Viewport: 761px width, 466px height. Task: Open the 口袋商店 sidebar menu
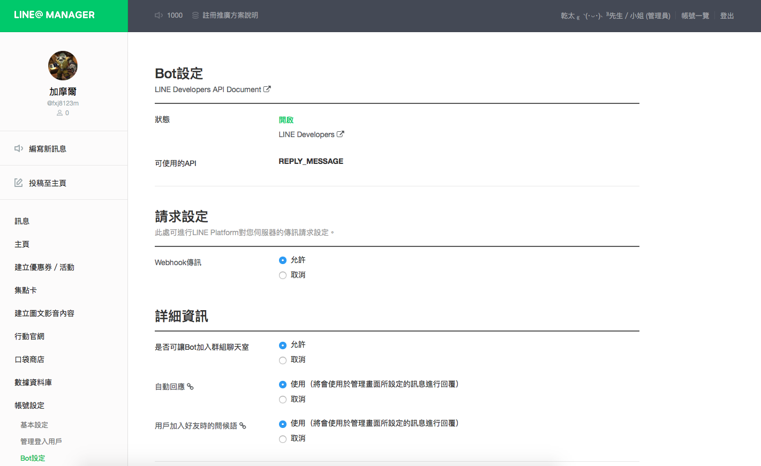coord(29,359)
